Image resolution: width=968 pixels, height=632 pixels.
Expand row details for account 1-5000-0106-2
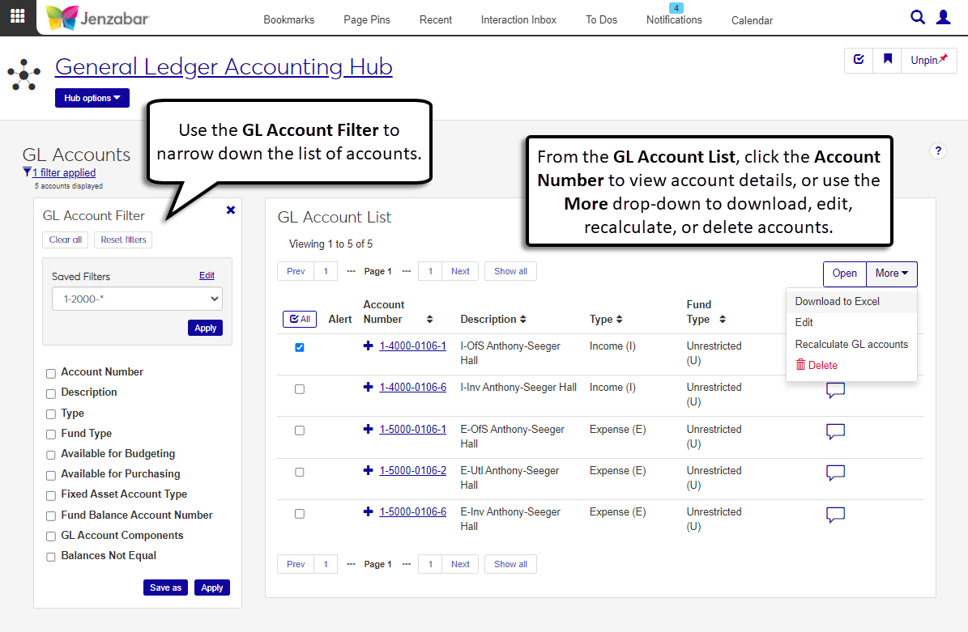point(369,470)
